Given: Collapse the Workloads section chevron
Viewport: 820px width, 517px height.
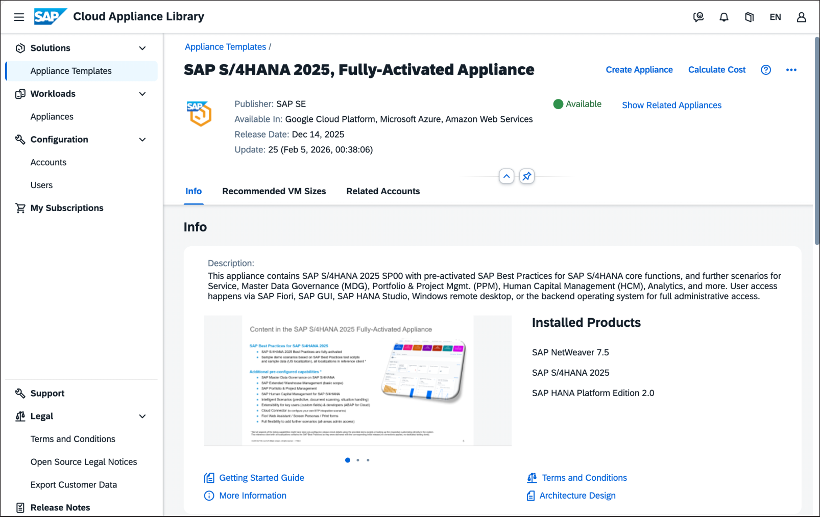Looking at the screenshot, I should coord(142,94).
